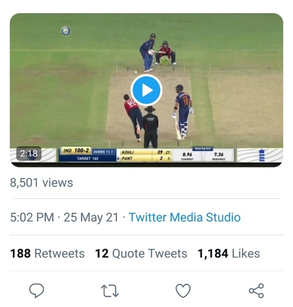This screenshot has height=307, width=293.
Task: Tap the retweet arrows icon
Action: (x=110, y=291)
